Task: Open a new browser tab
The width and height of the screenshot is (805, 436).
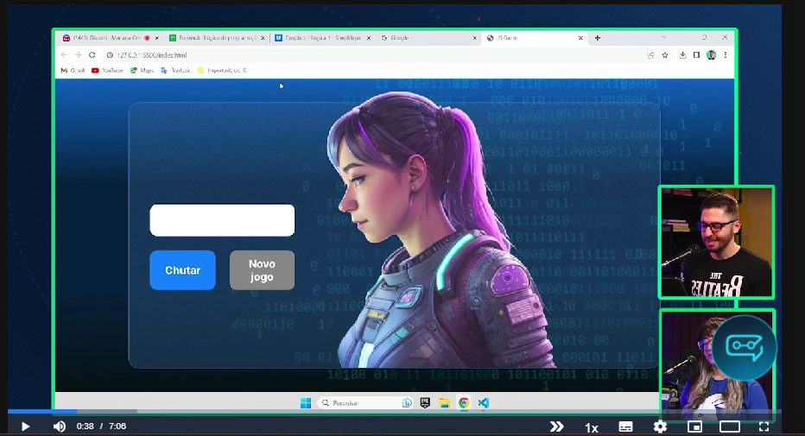Action: 598,38
